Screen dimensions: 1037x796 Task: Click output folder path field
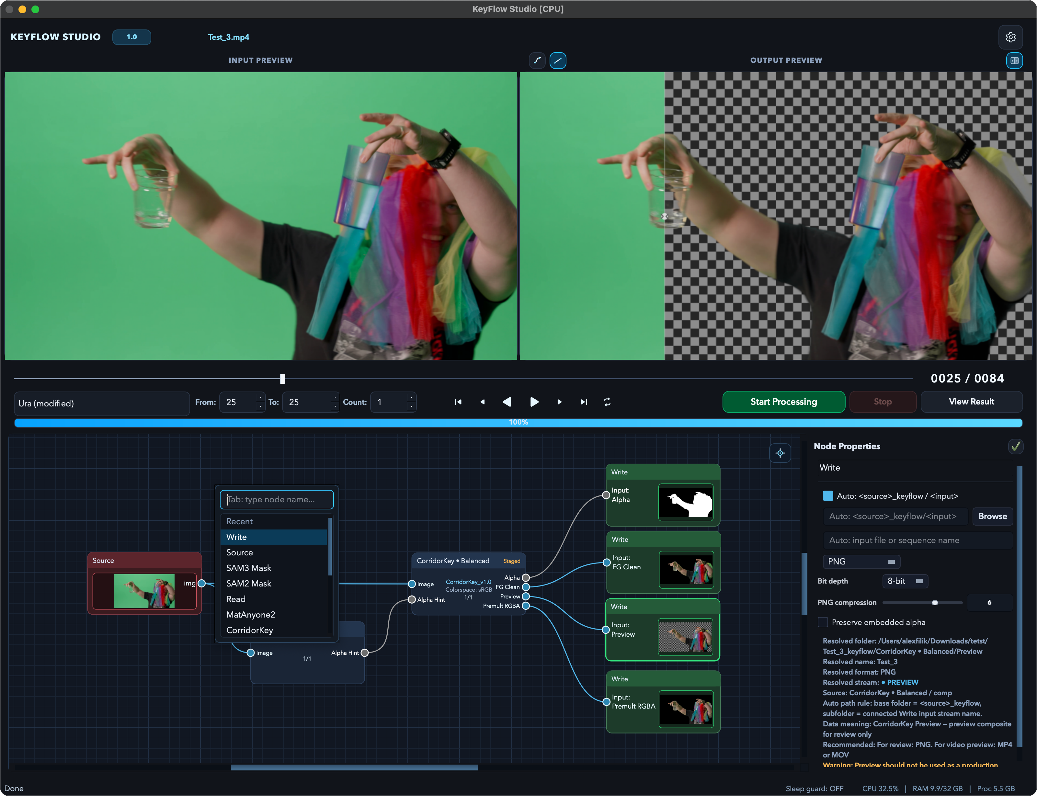tap(895, 517)
